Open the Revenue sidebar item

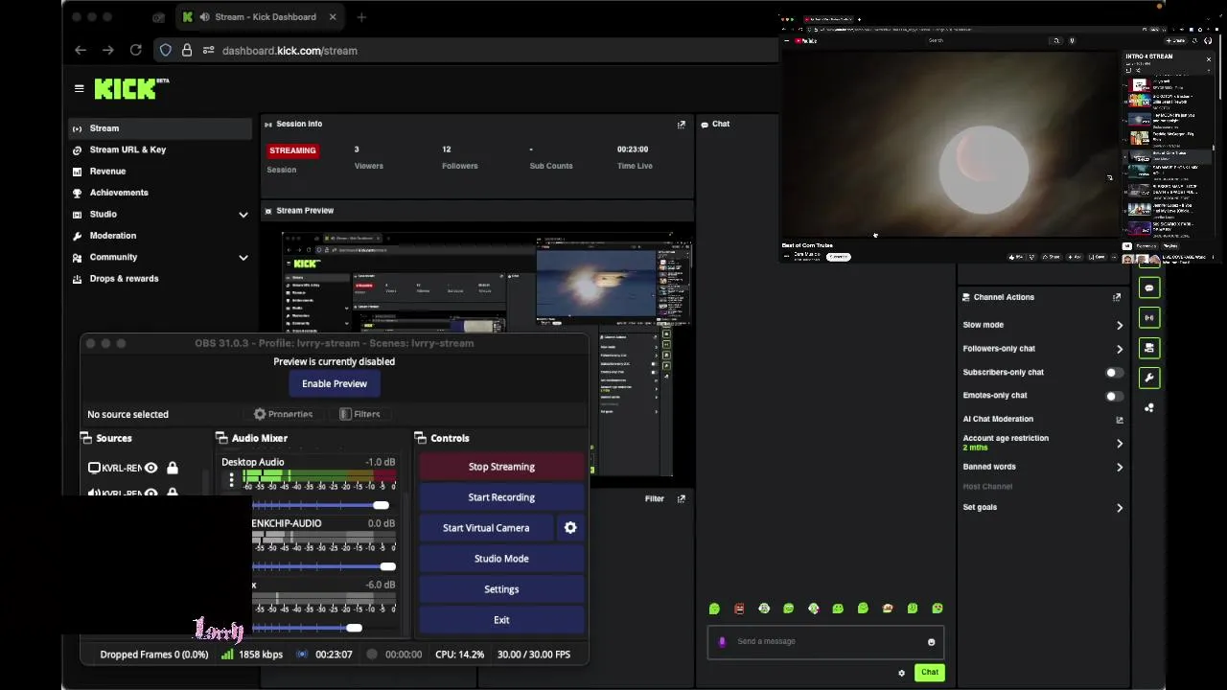coord(160,172)
